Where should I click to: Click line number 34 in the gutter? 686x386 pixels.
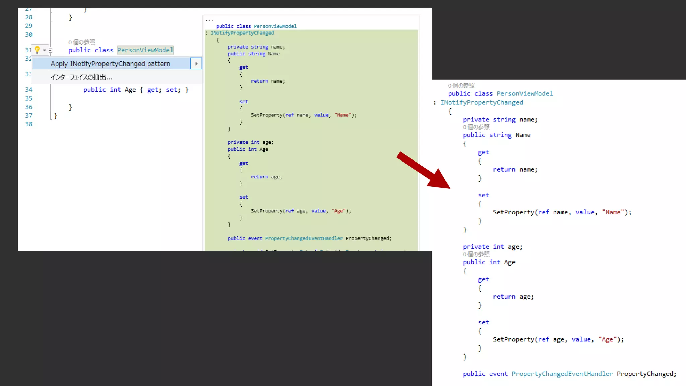pyautogui.click(x=29, y=90)
